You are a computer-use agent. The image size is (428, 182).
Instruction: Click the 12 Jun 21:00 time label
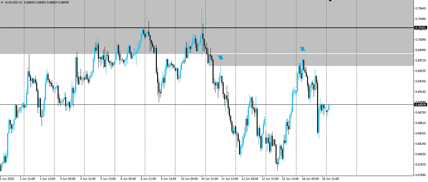pyautogui.click(x=270, y=179)
